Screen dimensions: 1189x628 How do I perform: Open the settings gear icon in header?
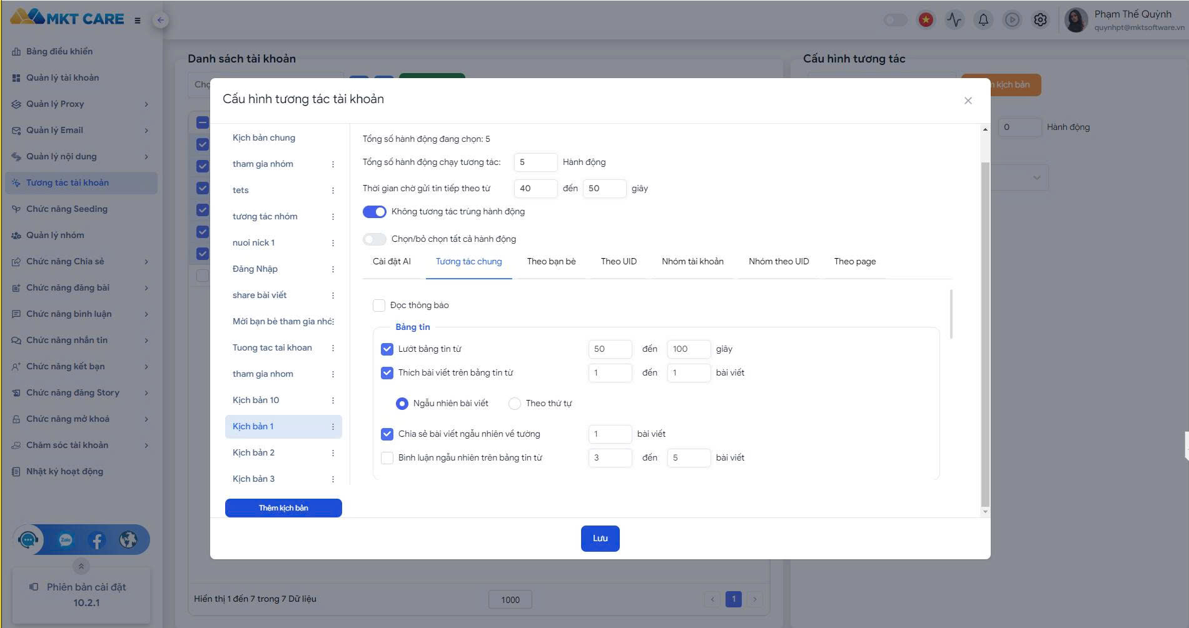[1040, 20]
